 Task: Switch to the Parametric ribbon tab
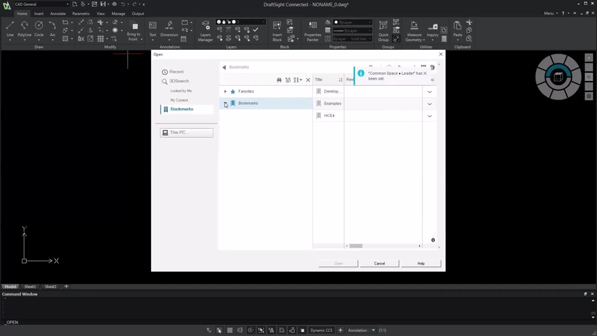[x=81, y=14]
